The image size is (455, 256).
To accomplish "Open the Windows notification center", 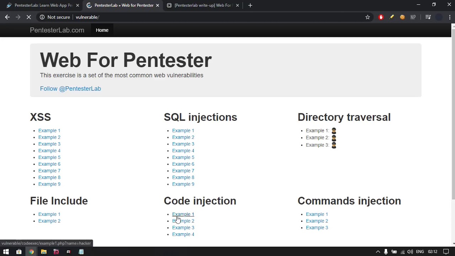I will [x=446, y=252].
